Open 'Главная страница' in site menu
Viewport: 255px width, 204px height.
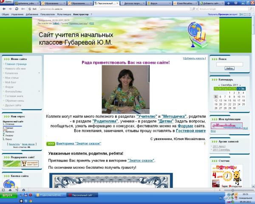point(16,64)
